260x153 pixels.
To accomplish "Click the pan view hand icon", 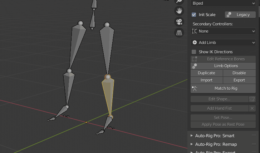I will pyautogui.click(x=179, y=11).
